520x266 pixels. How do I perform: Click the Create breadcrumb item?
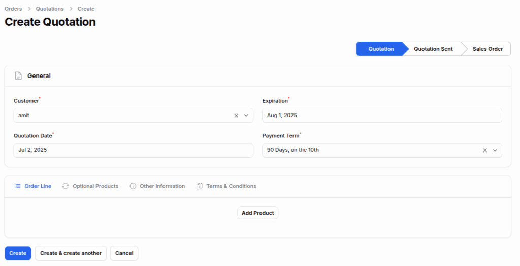coord(86,9)
